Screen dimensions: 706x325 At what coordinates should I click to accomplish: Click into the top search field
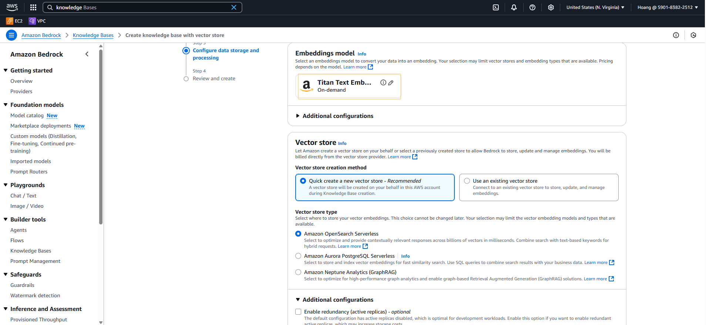(x=142, y=7)
